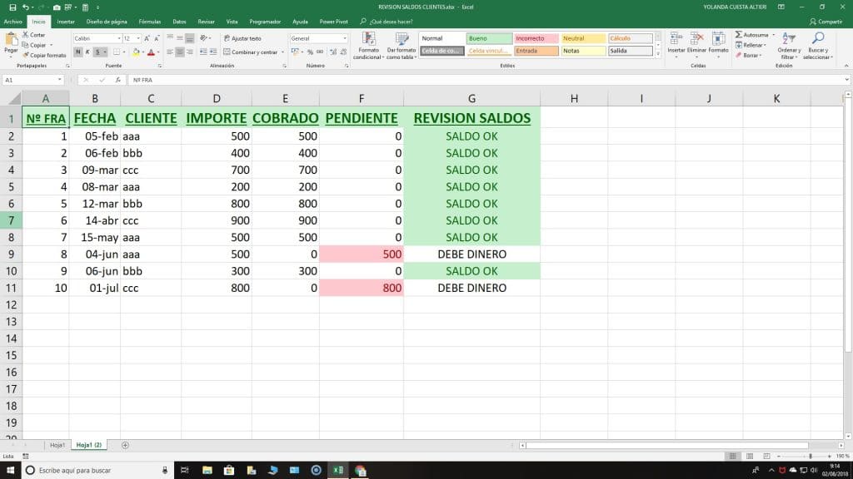This screenshot has width=853, height=479.
Task: Decrease font size with the small A
Action: [x=157, y=38]
